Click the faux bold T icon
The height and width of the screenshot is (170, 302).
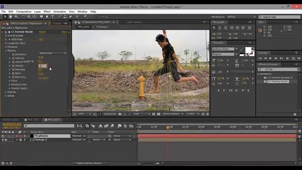tap(218, 91)
